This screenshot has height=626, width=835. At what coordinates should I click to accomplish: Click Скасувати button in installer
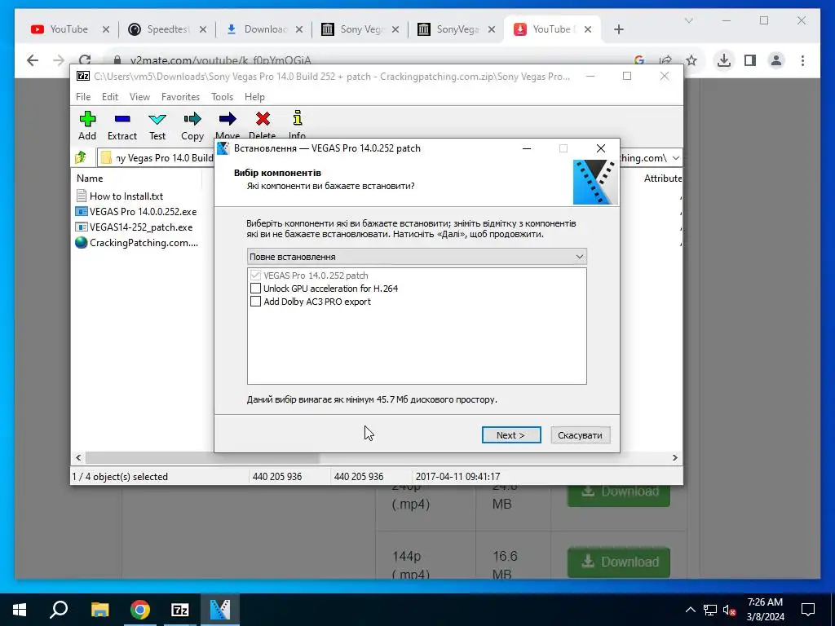click(x=580, y=435)
